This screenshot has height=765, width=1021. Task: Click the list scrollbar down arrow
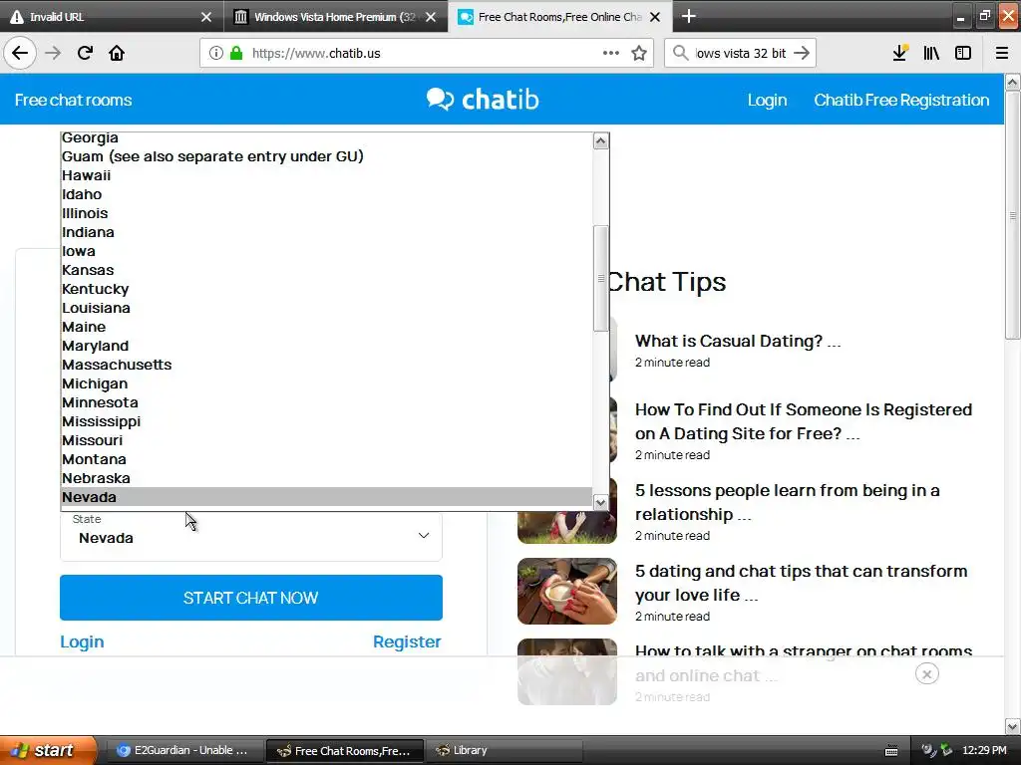(x=601, y=502)
